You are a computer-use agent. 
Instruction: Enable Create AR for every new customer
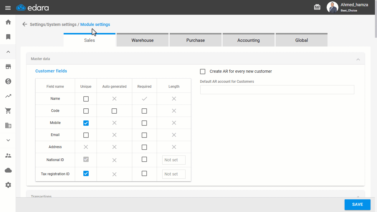tap(203, 72)
